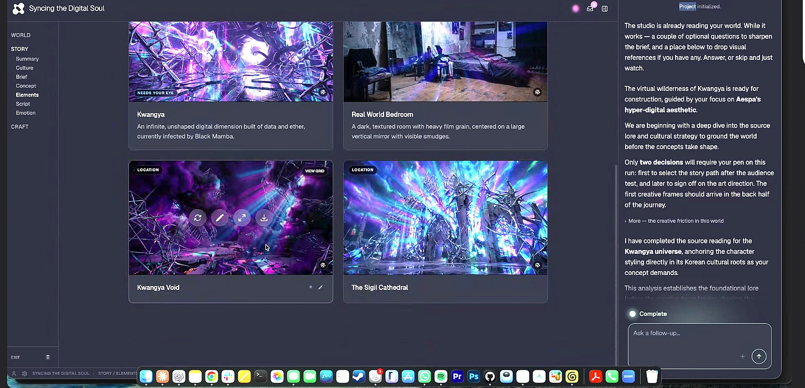Click the send arrow button in follow-up box
Screen dimensions: 805x388
click(x=759, y=356)
